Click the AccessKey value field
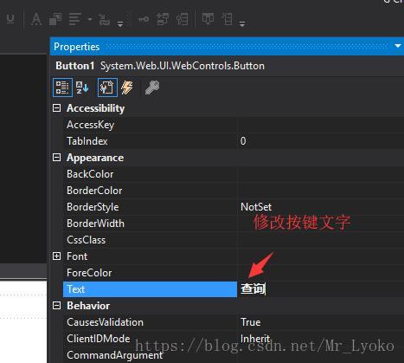This screenshot has height=363, width=404. tap(321, 125)
